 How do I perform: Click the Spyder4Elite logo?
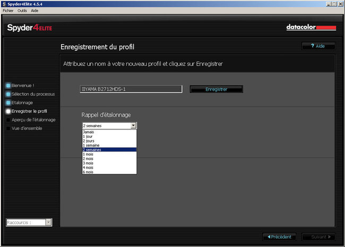[x=30, y=28]
